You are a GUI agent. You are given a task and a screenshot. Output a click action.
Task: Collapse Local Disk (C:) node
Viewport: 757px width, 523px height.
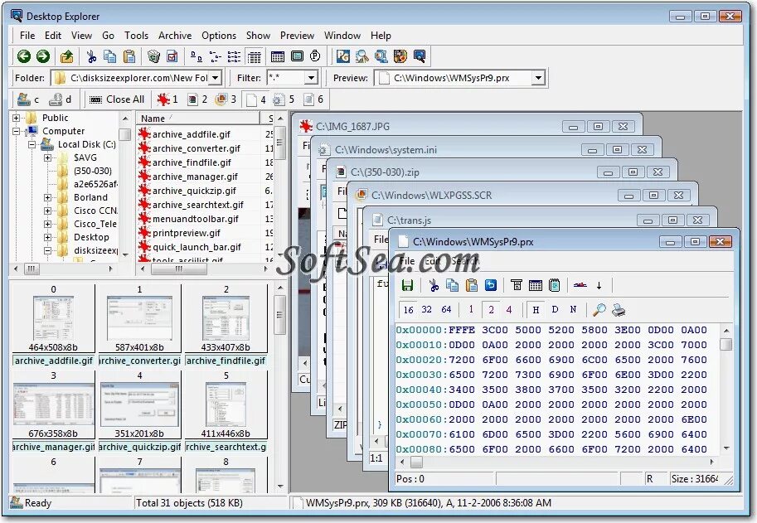32,144
